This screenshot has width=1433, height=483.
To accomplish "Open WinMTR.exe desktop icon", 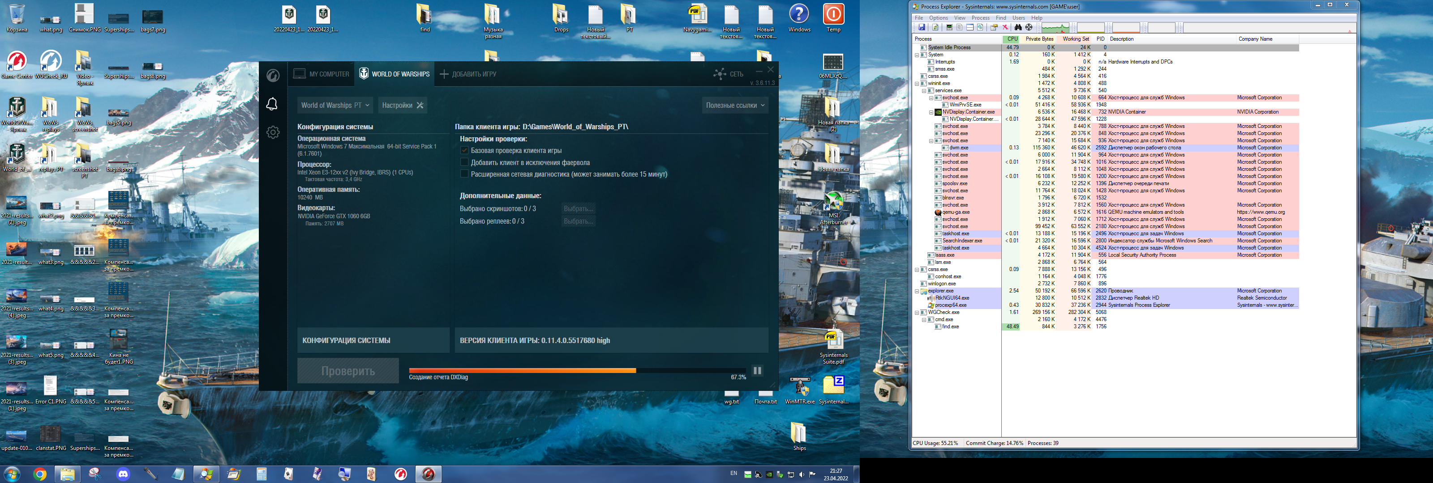I will coord(799,390).
